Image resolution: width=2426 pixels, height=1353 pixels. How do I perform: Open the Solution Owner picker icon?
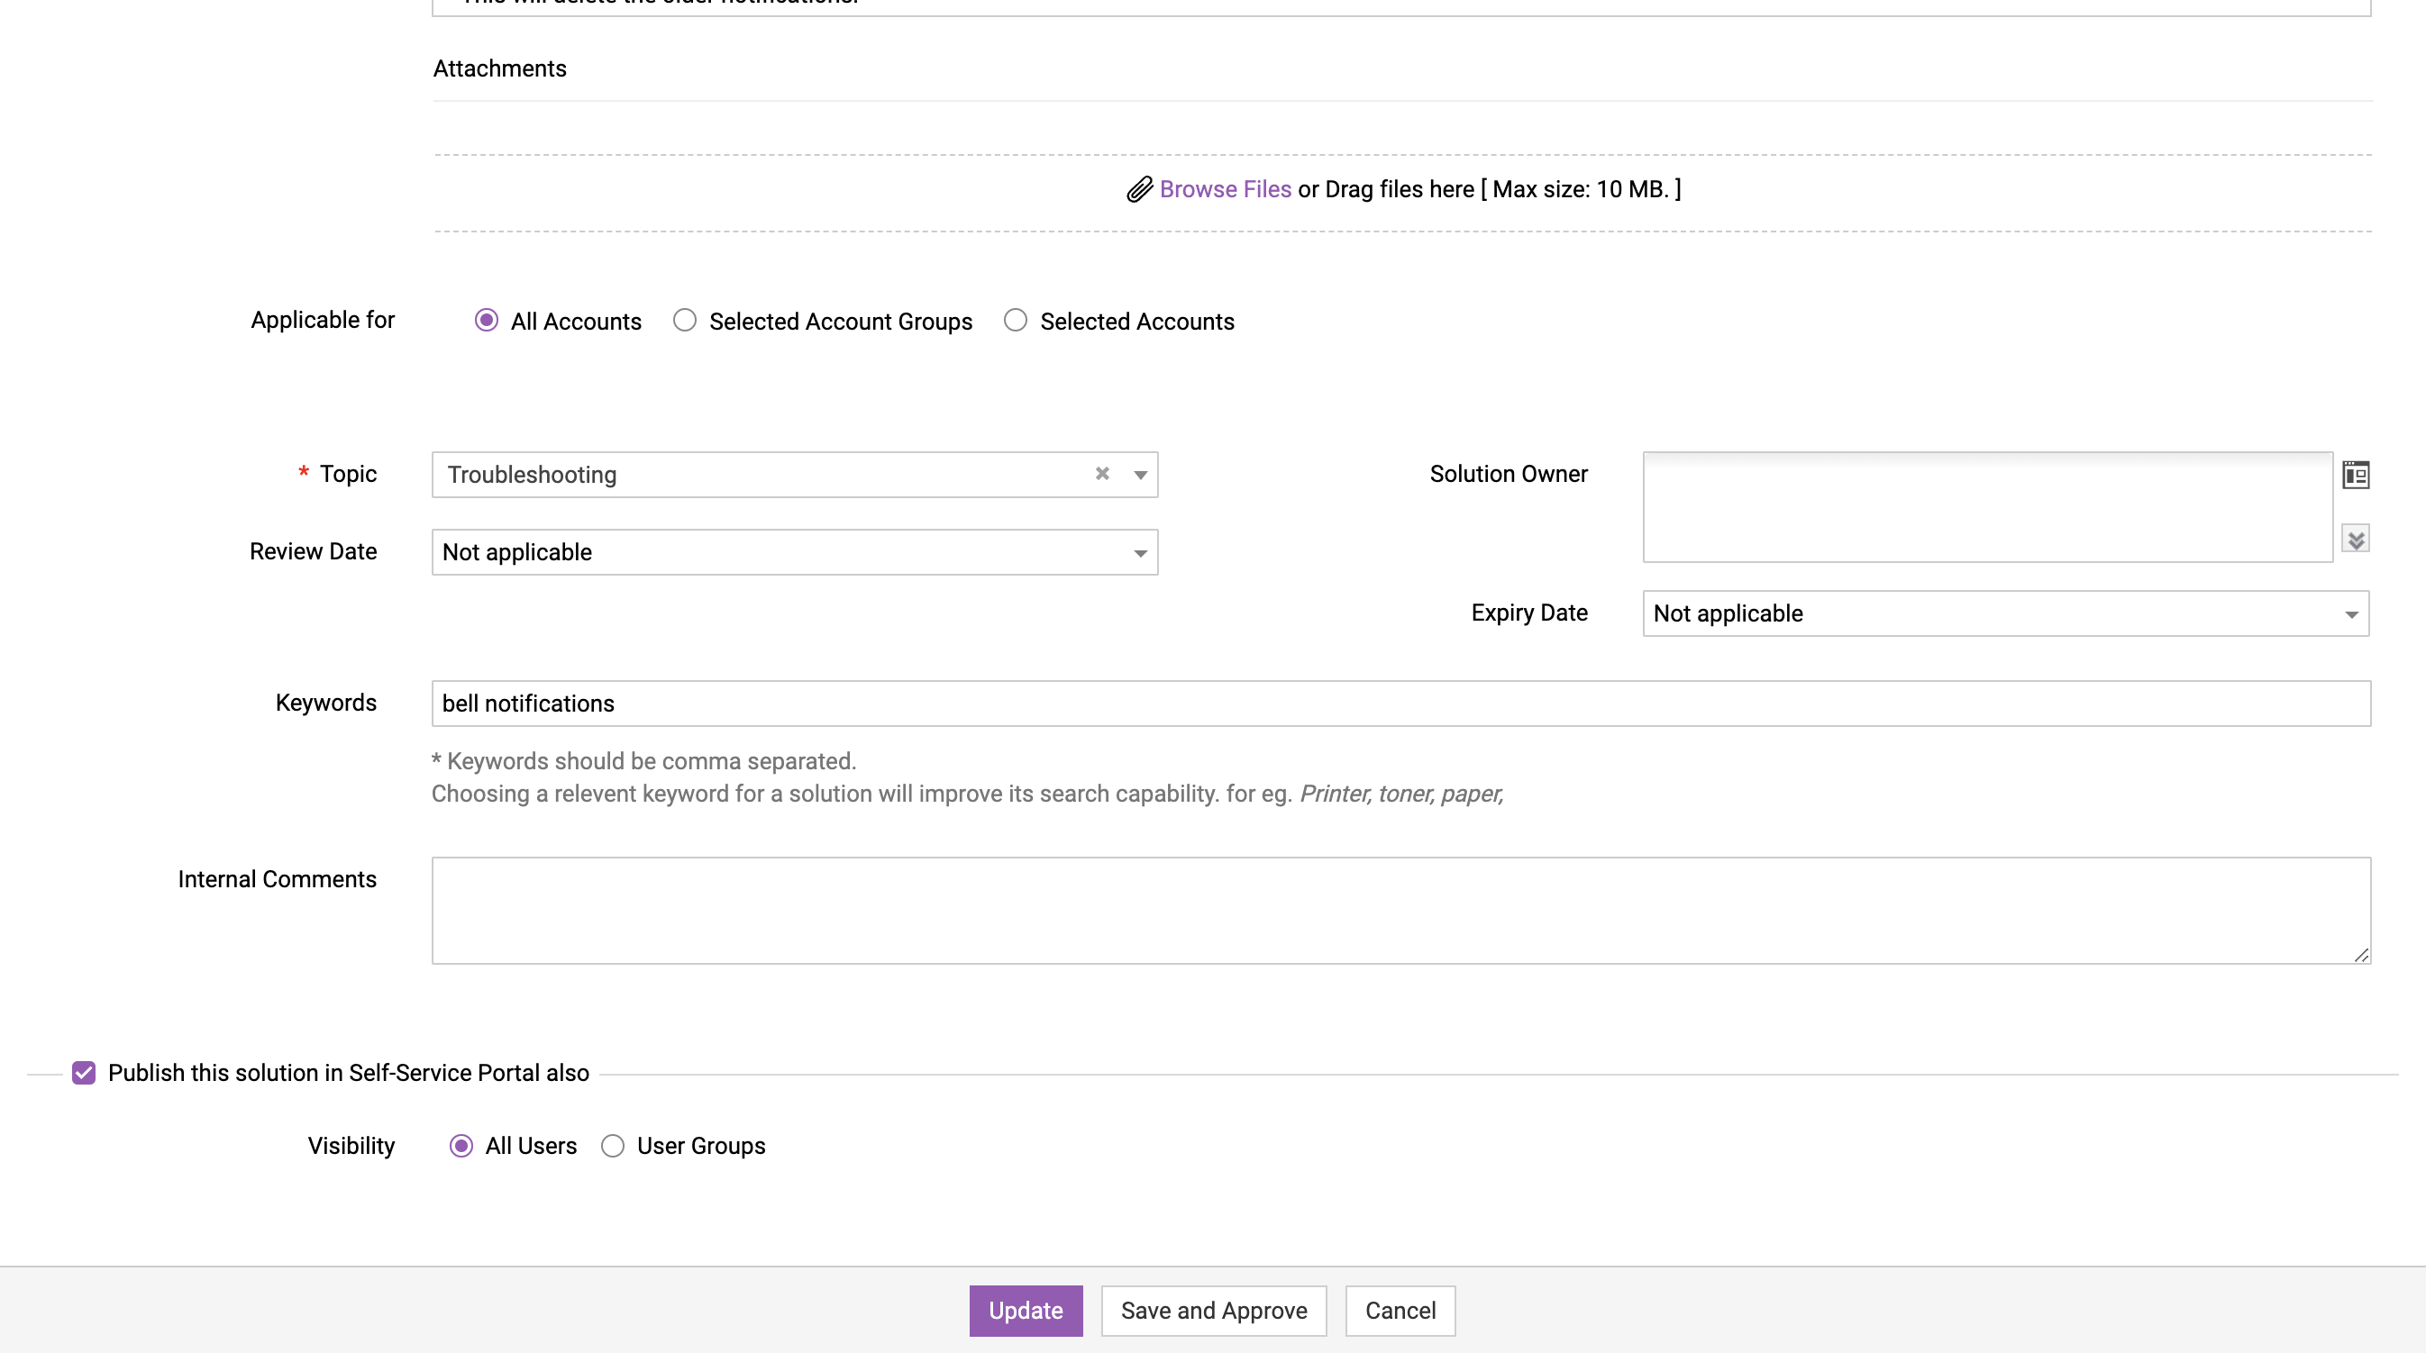pos(2356,475)
